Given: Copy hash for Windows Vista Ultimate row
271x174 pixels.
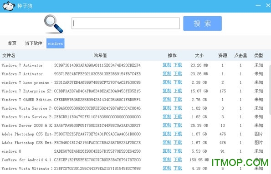Looking at the screenshot, I should [167, 168].
